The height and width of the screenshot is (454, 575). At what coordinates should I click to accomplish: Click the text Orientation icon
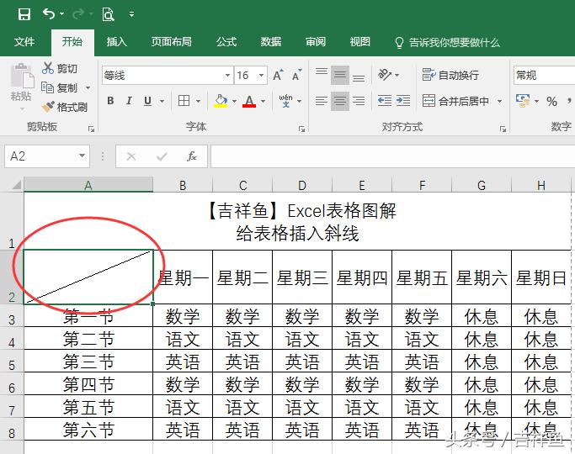pyautogui.click(x=385, y=75)
